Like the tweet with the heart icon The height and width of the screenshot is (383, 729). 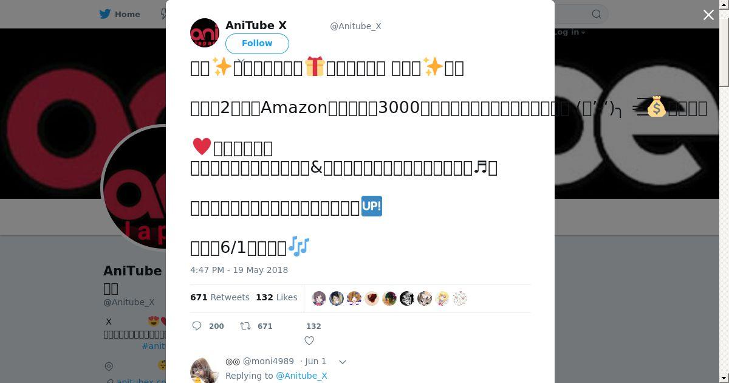tap(309, 340)
